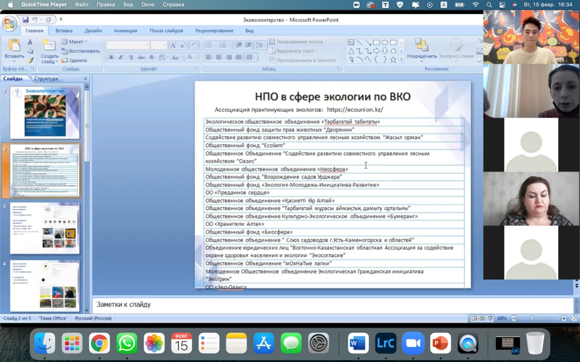This screenshot has width=580, height=362.
Task: Activate the Format Painter brush
Action: pyautogui.click(x=30, y=60)
